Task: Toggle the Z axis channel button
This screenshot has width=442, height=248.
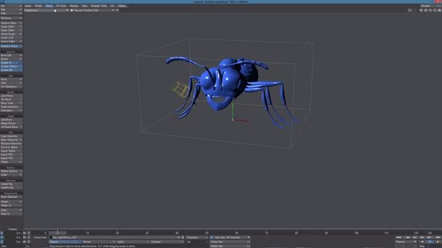Action: coord(1,242)
